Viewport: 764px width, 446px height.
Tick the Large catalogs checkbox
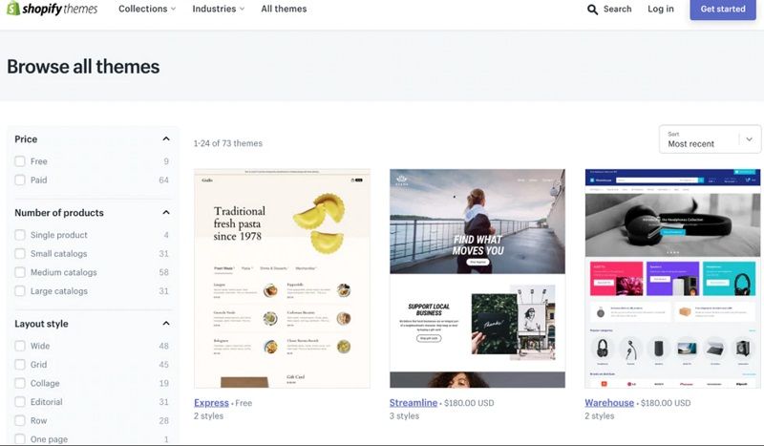pos(20,291)
